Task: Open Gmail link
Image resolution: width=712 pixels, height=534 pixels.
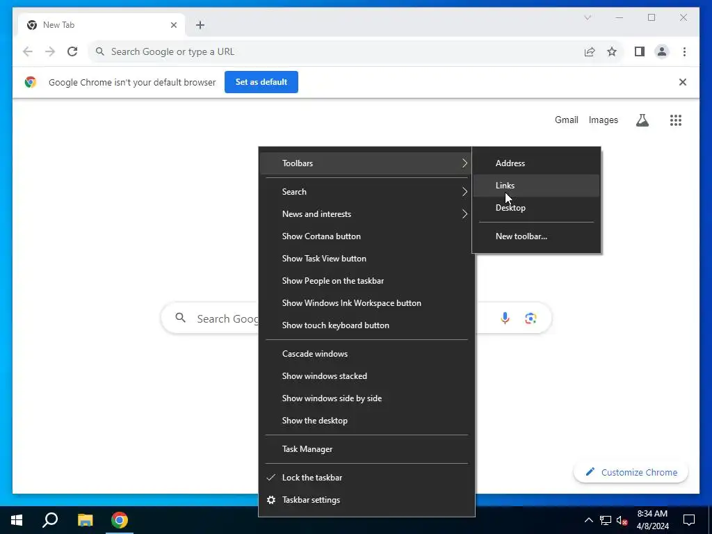Action: [566, 120]
